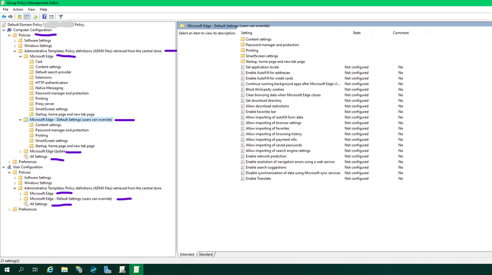Viewport: 492px width, 275px height.
Task: Expand Windows Settings under Computer Configuration
Action: click(15, 46)
